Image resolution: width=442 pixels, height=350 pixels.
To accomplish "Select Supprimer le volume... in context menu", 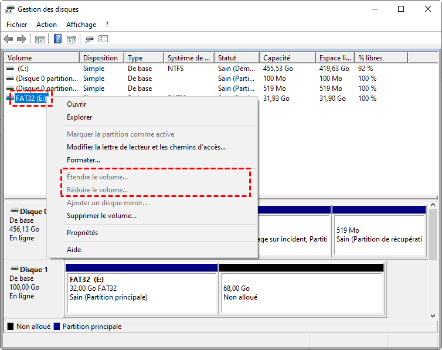I will point(101,216).
